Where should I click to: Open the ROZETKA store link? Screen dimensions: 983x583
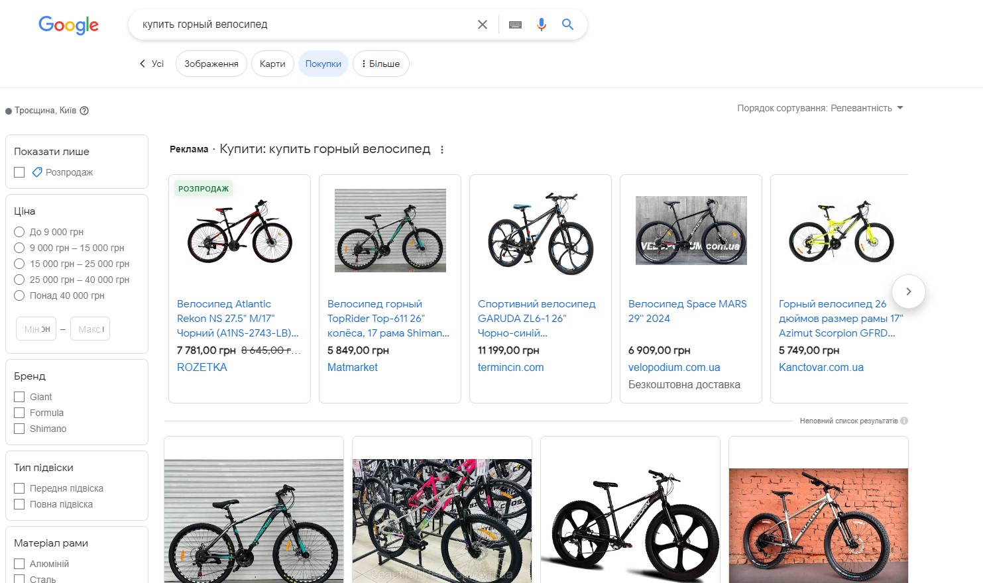tap(202, 367)
